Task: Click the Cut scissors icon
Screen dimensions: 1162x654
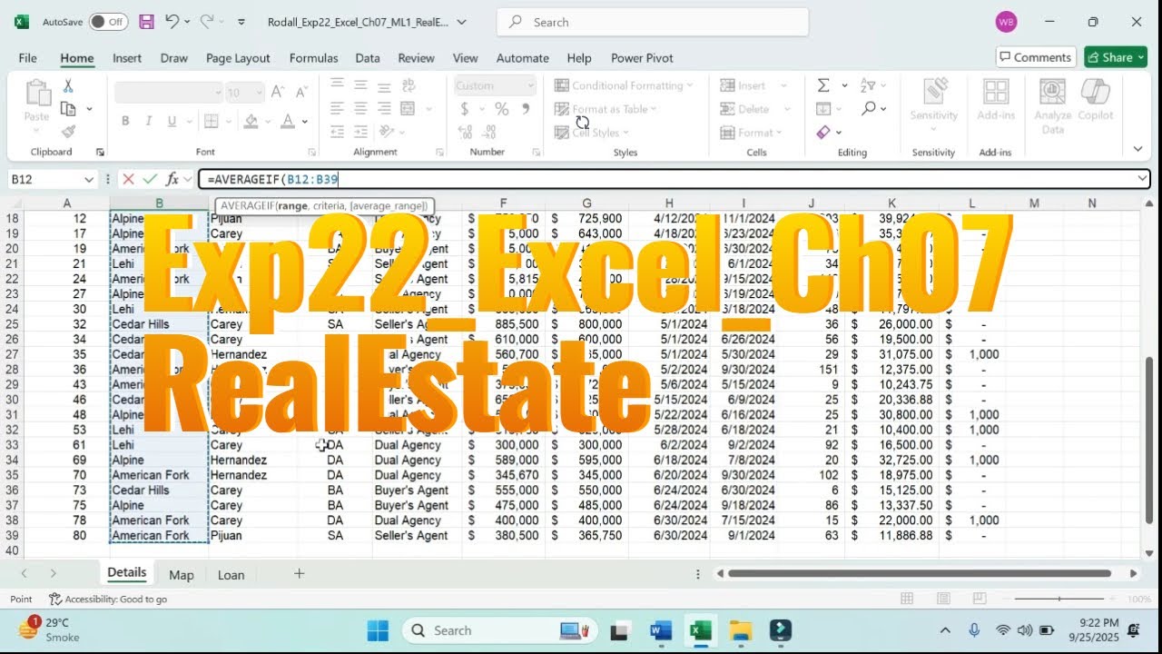Action: (68, 86)
